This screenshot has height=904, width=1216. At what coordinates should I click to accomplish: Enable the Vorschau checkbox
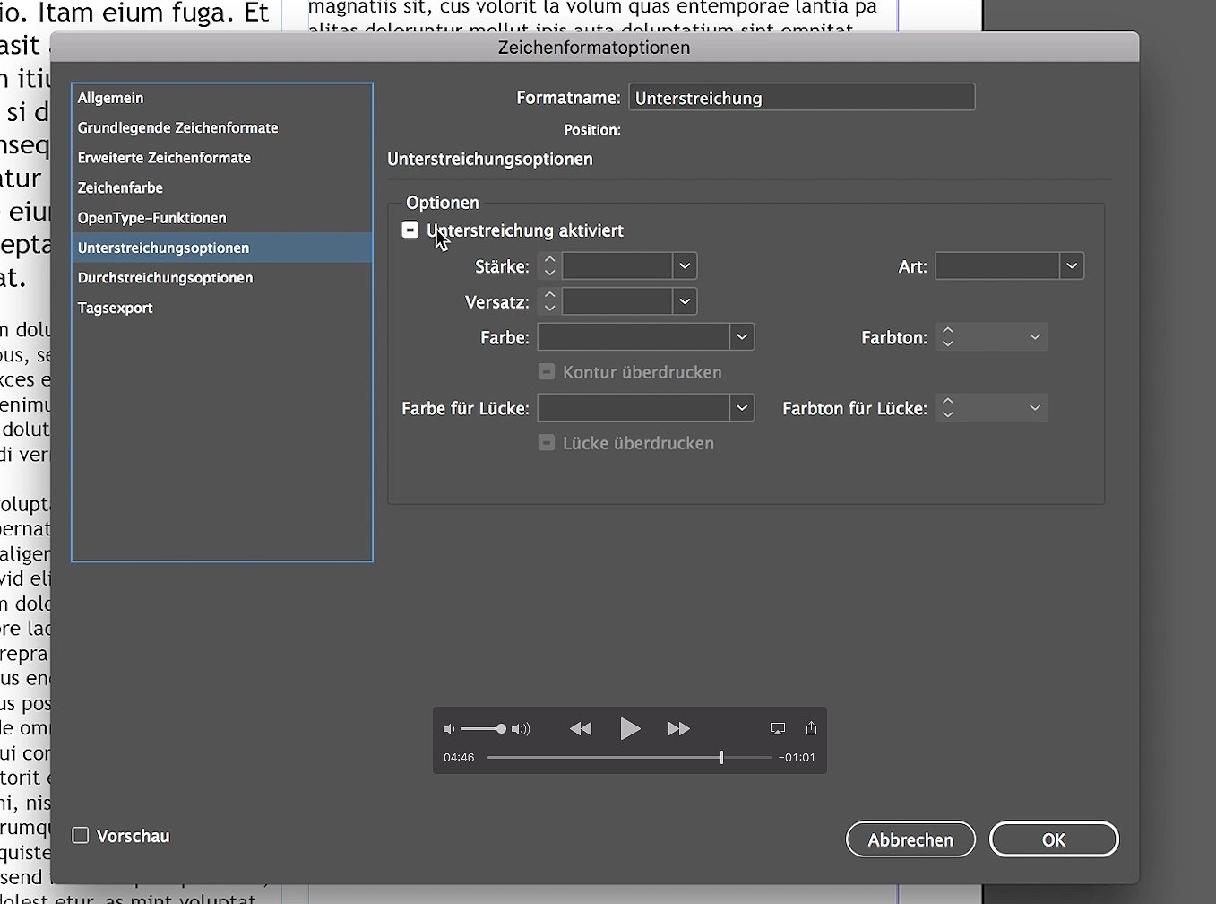tap(80, 835)
